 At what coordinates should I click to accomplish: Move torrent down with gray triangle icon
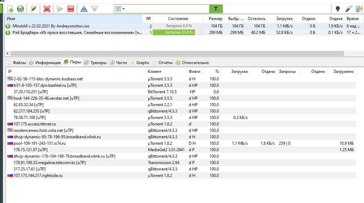click(95, 9)
